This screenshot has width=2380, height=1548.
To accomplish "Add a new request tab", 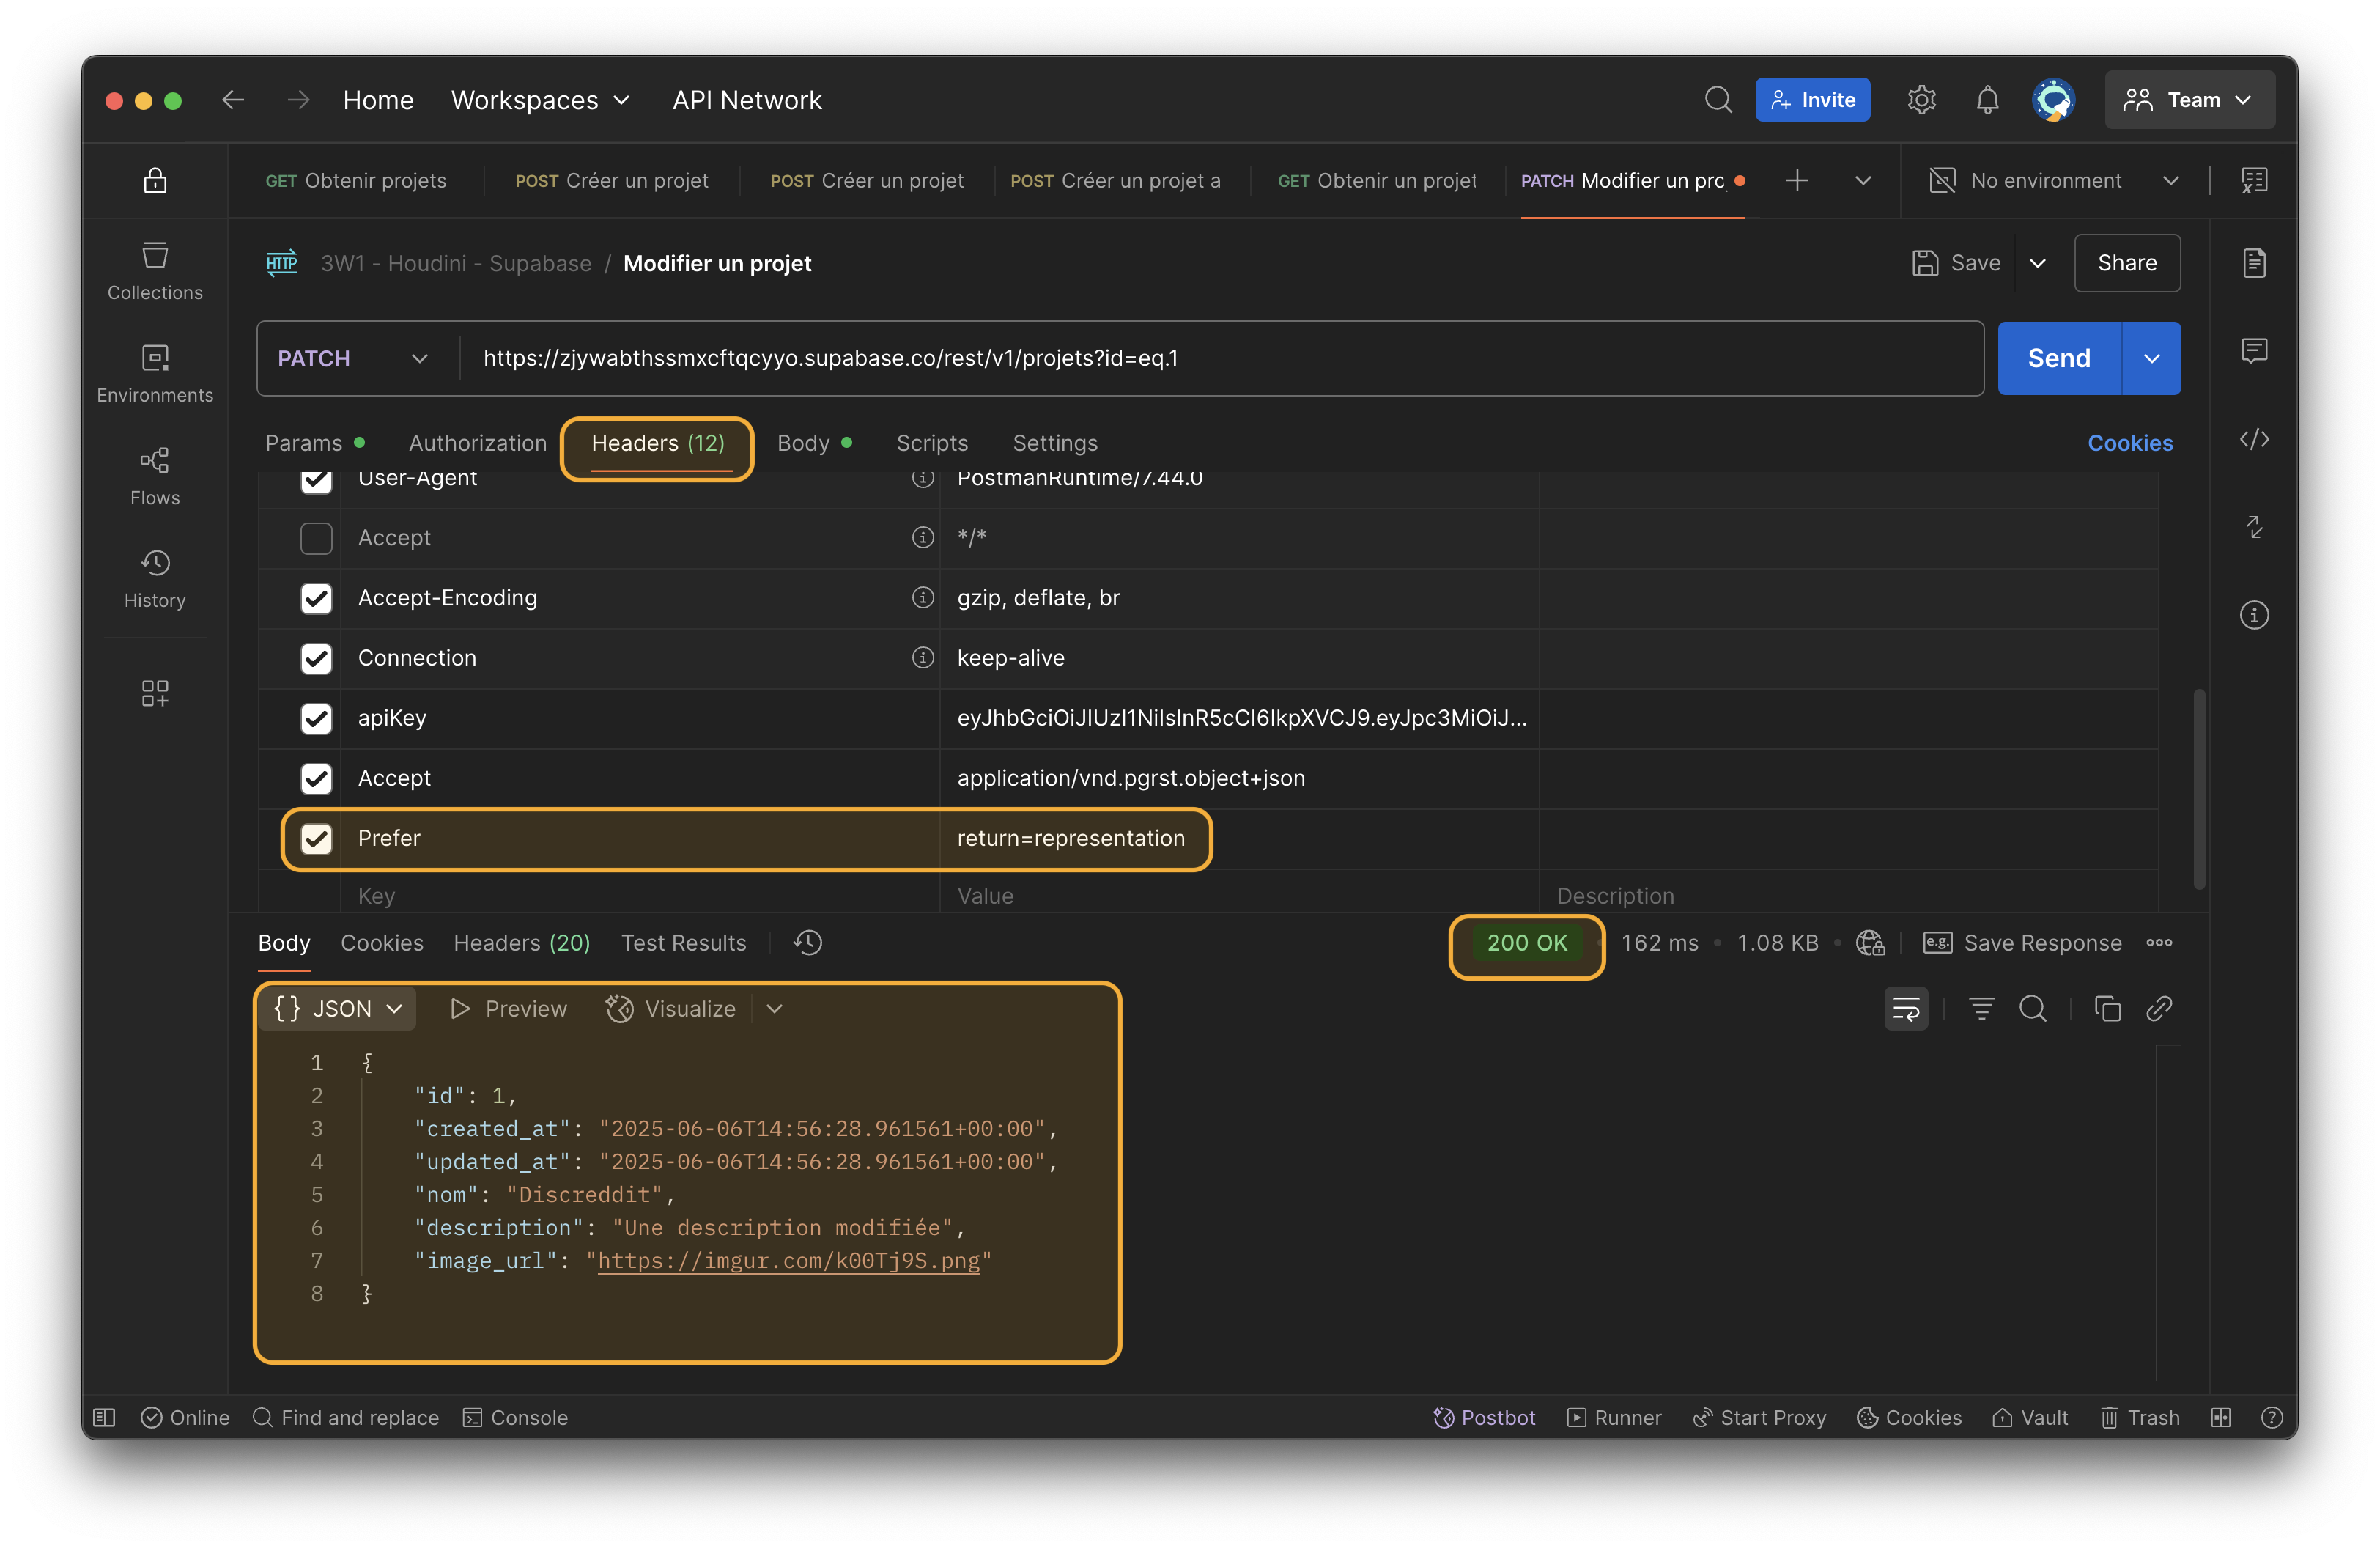I will [x=1797, y=181].
